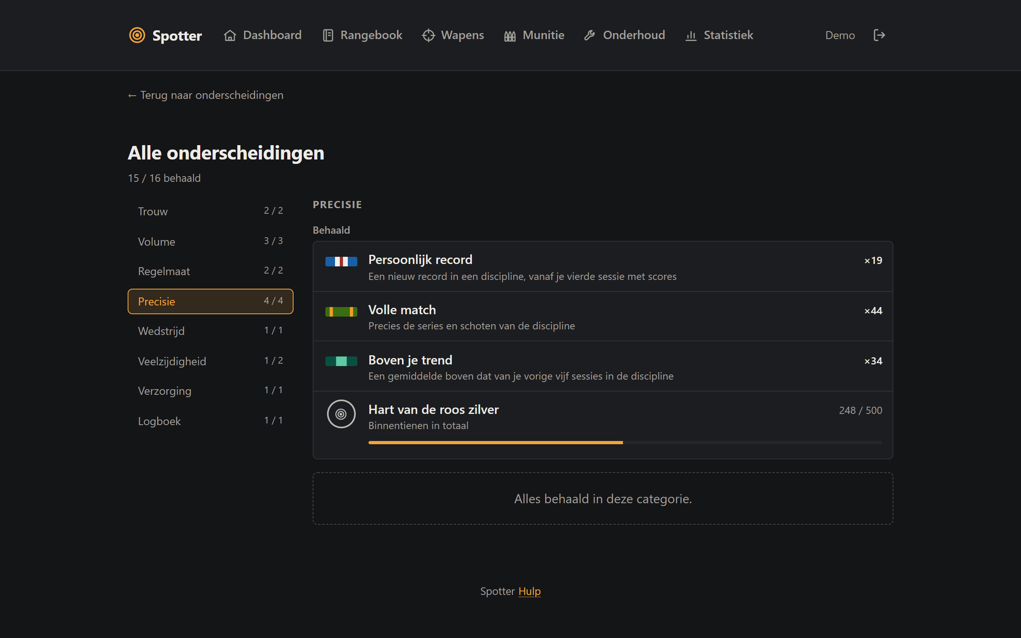This screenshot has height=638, width=1021.
Task: Open the Rangebook page
Action: point(362,35)
